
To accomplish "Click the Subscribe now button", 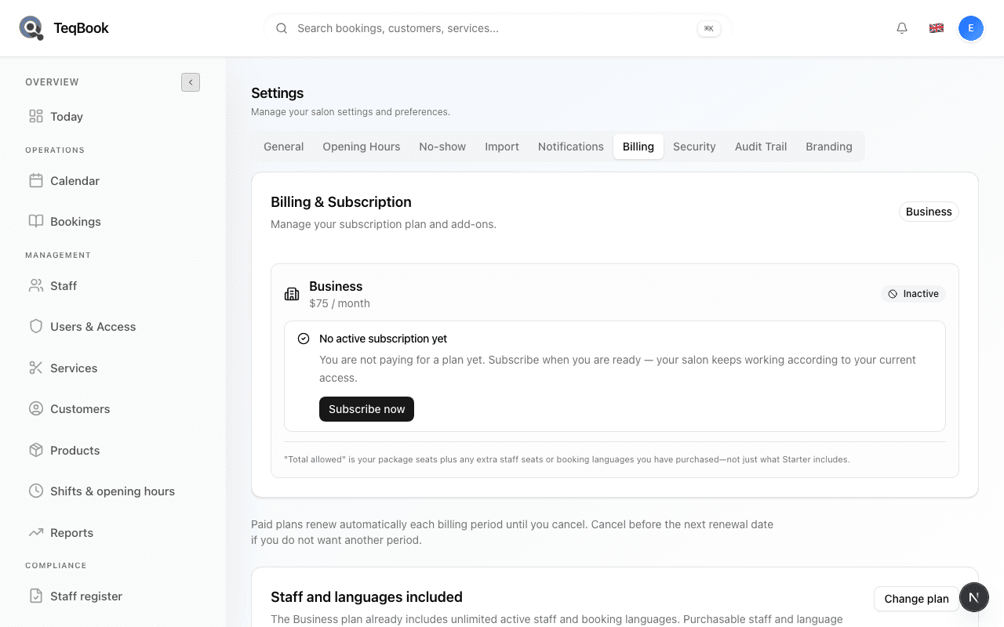I will (x=366, y=409).
